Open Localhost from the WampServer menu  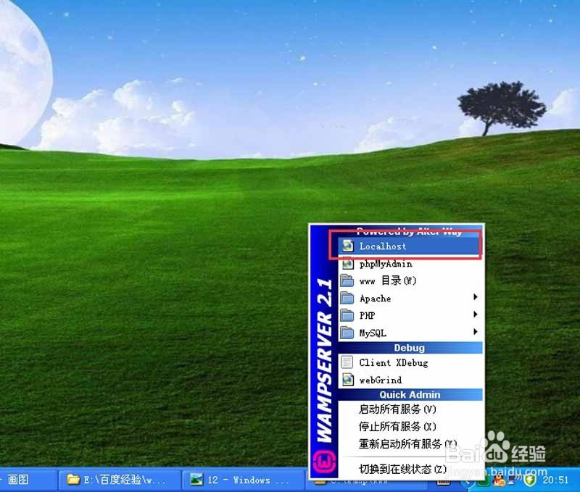pyautogui.click(x=410, y=246)
